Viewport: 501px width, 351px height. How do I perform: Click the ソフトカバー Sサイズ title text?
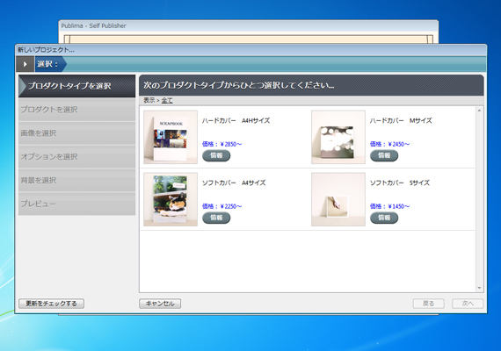click(400, 183)
